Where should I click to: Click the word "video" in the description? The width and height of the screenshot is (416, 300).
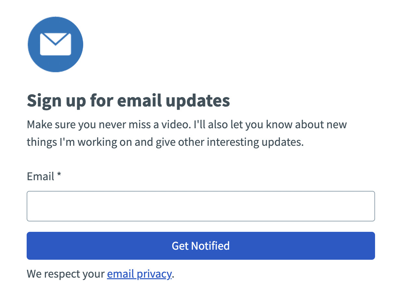click(x=176, y=124)
